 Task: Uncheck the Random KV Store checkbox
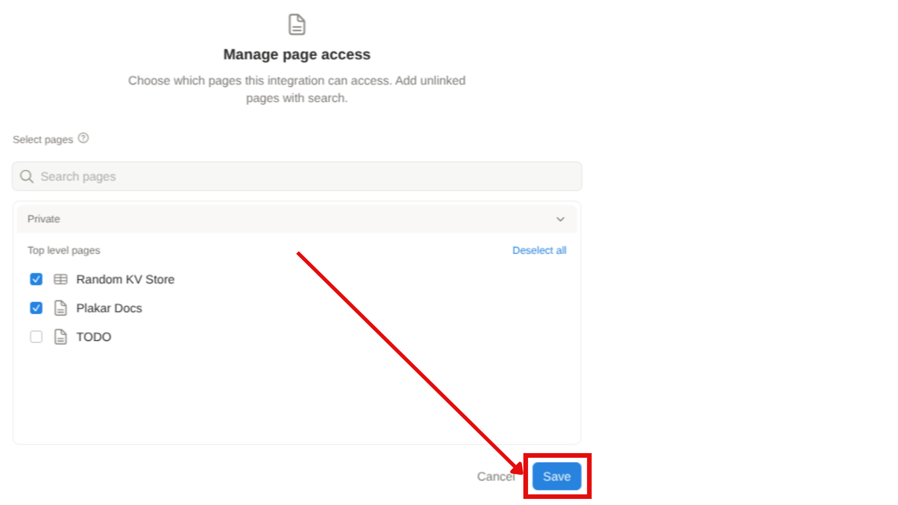point(36,279)
